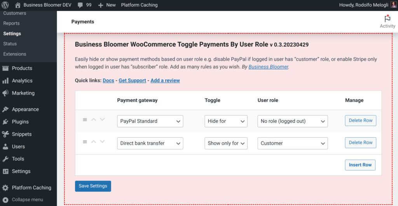Image resolution: width=398 pixels, height=206 pixels.
Task: Click the Payment gateway column header
Action: [137, 100]
